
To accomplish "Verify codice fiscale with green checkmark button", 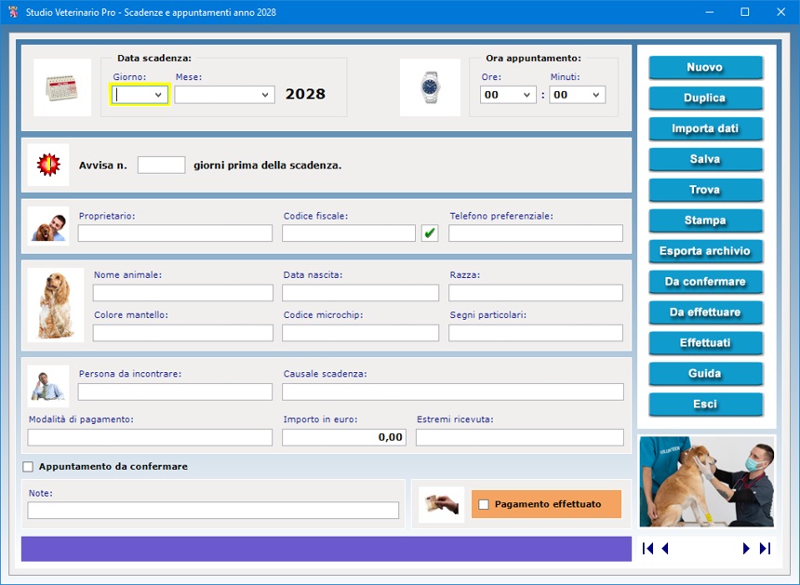I will click(430, 233).
